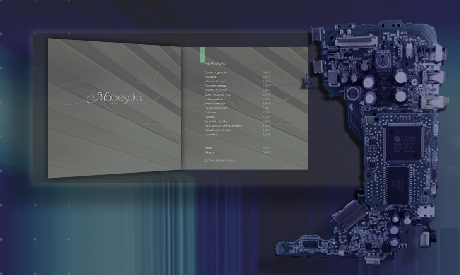Select the Ensaladilla dish entry

(211, 77)
